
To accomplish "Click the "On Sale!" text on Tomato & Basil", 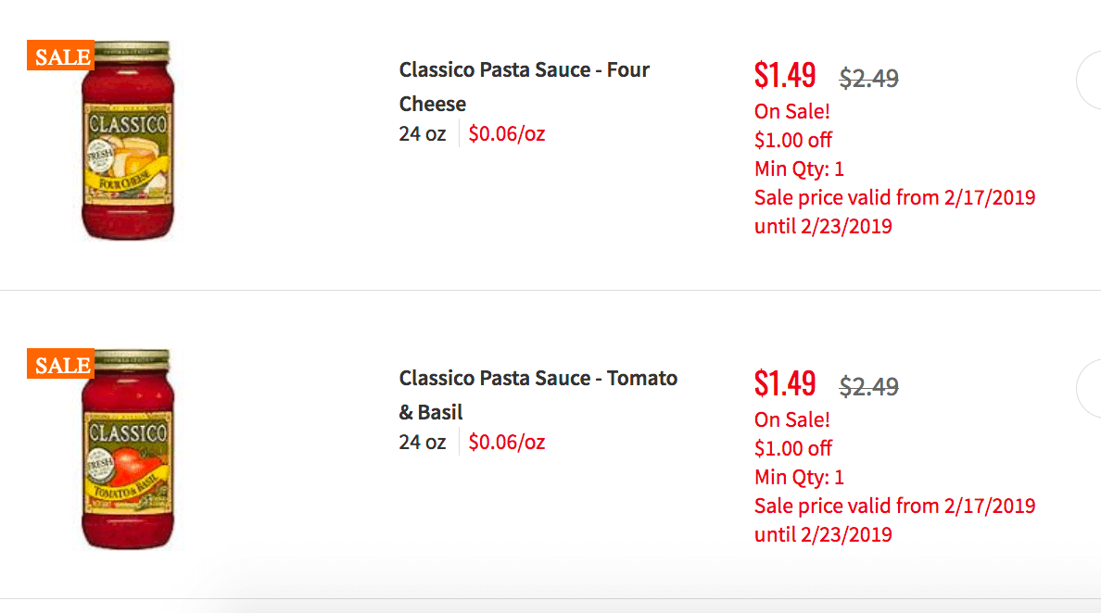I will point(792,419).
